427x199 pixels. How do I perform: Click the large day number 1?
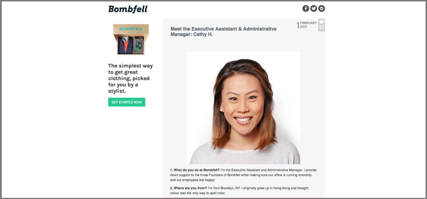(x=298, y=26)
